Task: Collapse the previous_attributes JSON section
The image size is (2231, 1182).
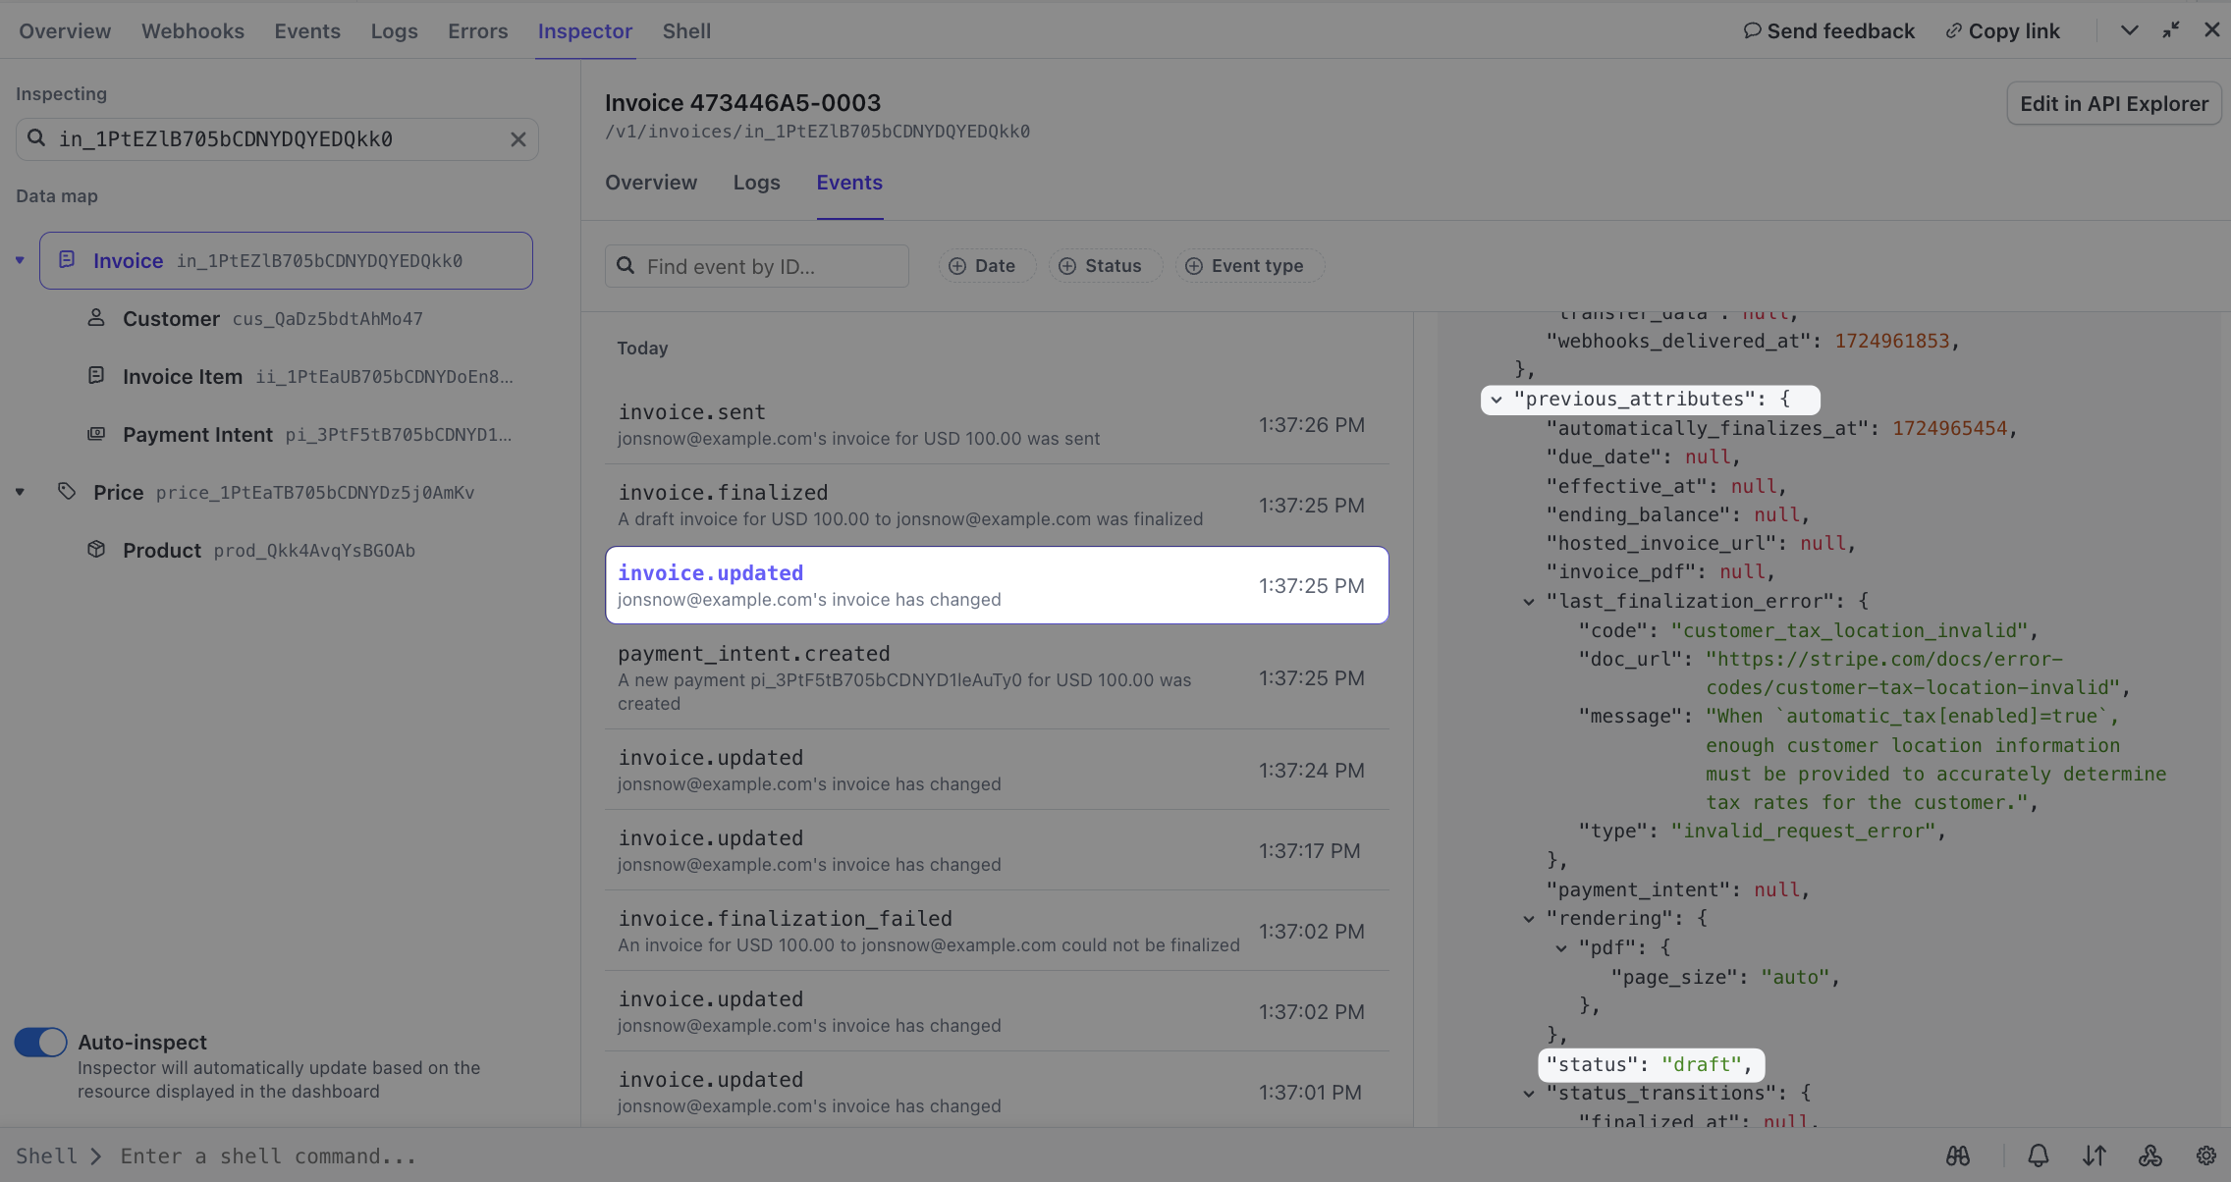Action: tap(1496, 400)
